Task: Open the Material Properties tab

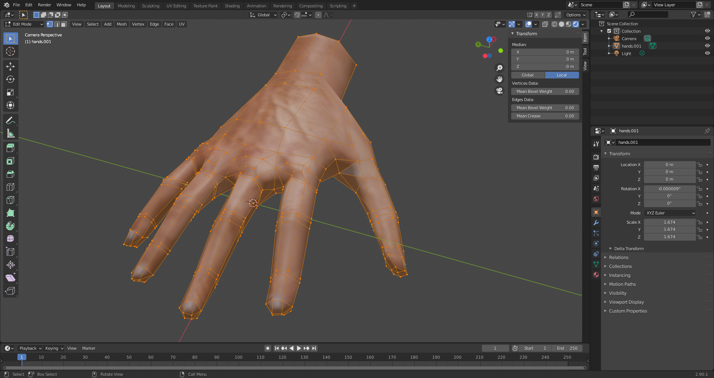Action: tap(596, 275)
